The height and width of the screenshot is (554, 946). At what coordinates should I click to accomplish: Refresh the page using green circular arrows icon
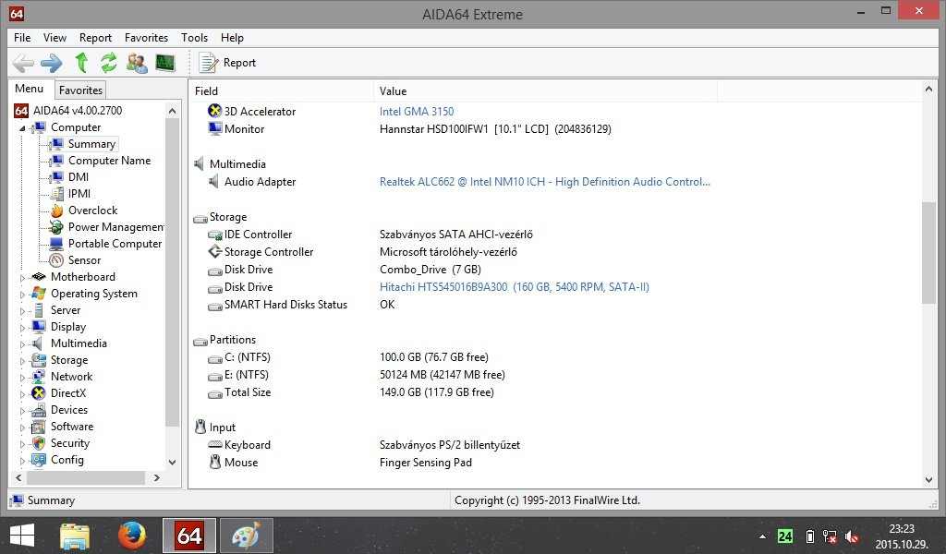click(x=109, y=63)
